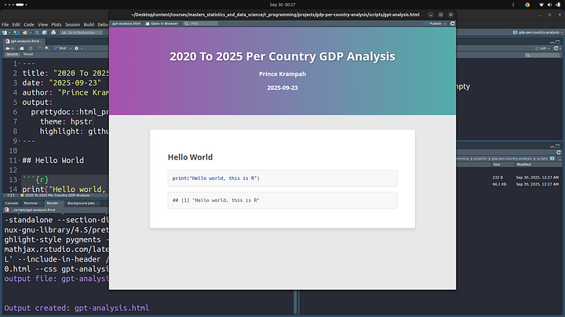The image size is (565, 317).
Task: Click the Save All documents icon
Action: (x=44, y=32)
